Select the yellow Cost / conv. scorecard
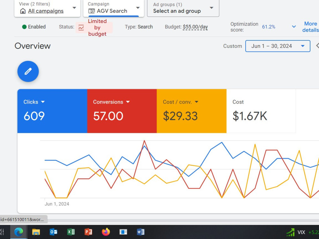 [x=191, y=111]
